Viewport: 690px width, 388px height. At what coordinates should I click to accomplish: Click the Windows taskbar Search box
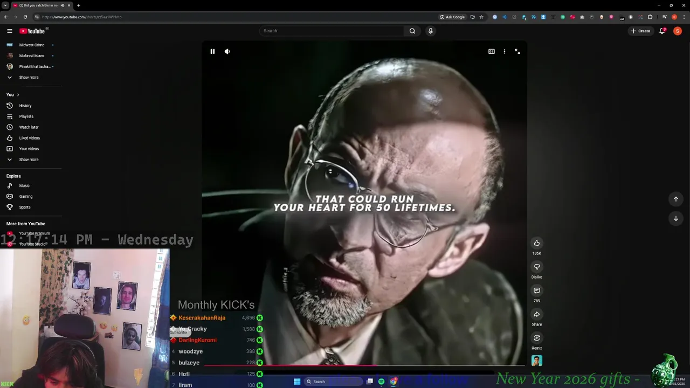(332, 382)
